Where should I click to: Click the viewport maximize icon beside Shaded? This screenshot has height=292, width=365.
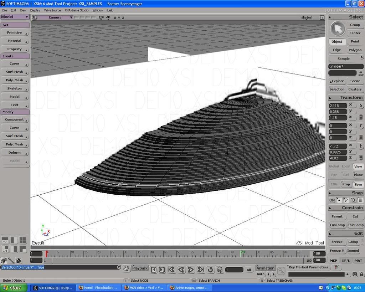coord(322,17)
